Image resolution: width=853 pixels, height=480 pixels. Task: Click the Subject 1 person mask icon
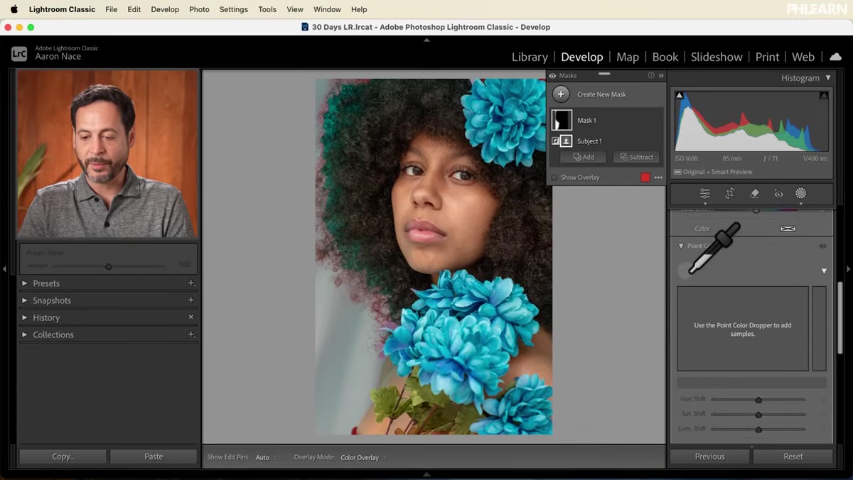[x=566, y=141]
